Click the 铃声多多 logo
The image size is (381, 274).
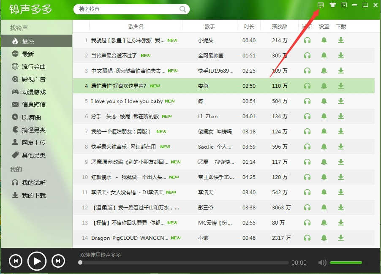tap(30, 9)
